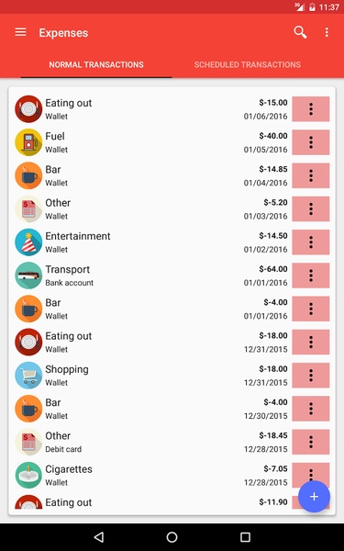Open options for the Transport $-64.00 entry
This screenshot has width=344, height=551.
click(311, 275)
